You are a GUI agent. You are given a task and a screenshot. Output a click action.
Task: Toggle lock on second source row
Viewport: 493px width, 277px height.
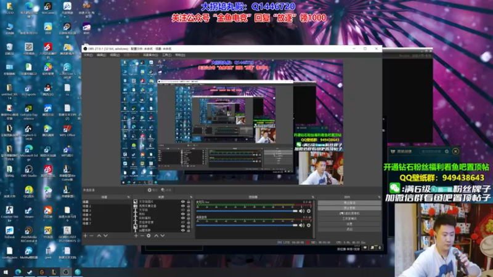189,206
